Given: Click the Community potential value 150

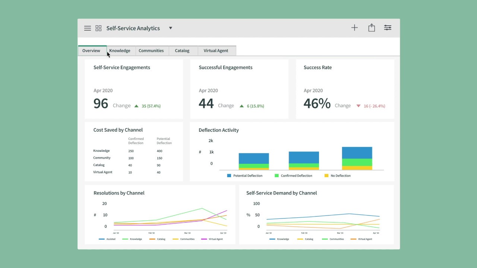Looking at the screenshot, I should pos(159,158).
